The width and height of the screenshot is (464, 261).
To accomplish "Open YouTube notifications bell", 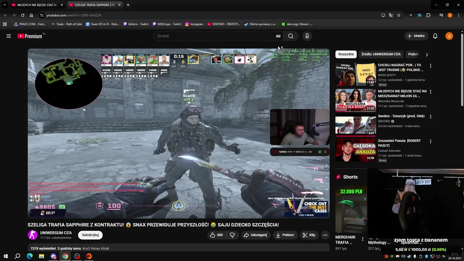I will (x=435, y=36).
